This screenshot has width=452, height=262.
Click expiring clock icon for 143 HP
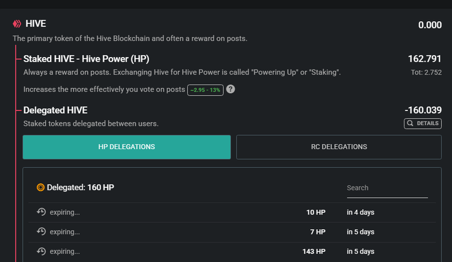[41, 251]
